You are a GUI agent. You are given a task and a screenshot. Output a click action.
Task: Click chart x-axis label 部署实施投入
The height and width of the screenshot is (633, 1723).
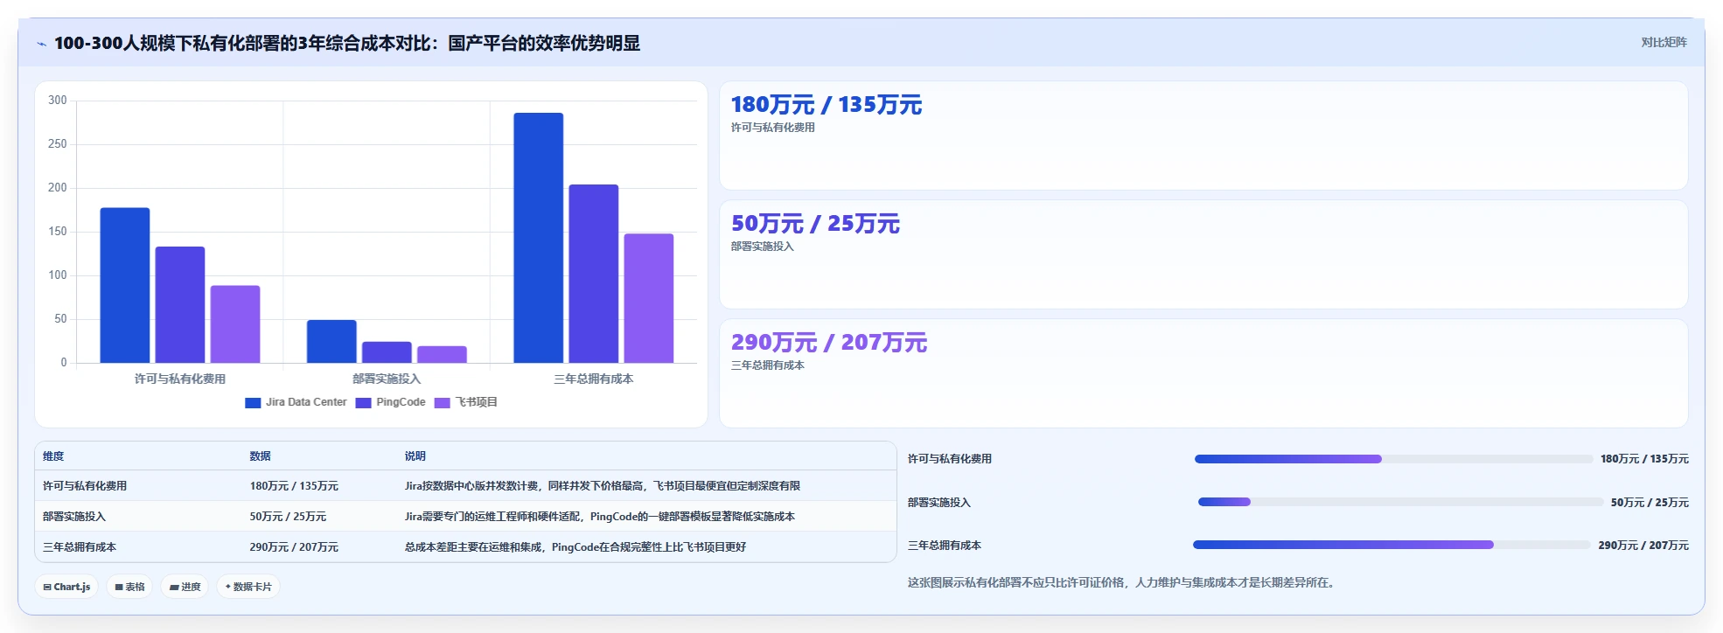387,379
